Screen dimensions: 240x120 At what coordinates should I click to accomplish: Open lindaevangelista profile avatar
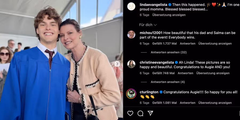coord(131,6)
